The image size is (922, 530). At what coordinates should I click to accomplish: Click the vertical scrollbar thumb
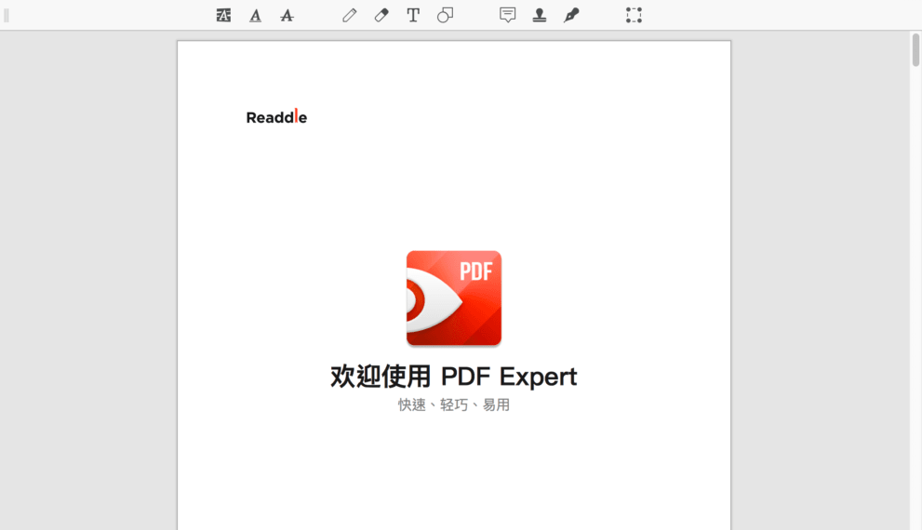click(x=915, y=49)
